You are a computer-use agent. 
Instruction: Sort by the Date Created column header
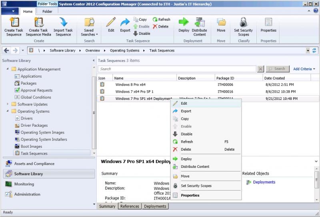pyautogui.click(x=286, y=78)
